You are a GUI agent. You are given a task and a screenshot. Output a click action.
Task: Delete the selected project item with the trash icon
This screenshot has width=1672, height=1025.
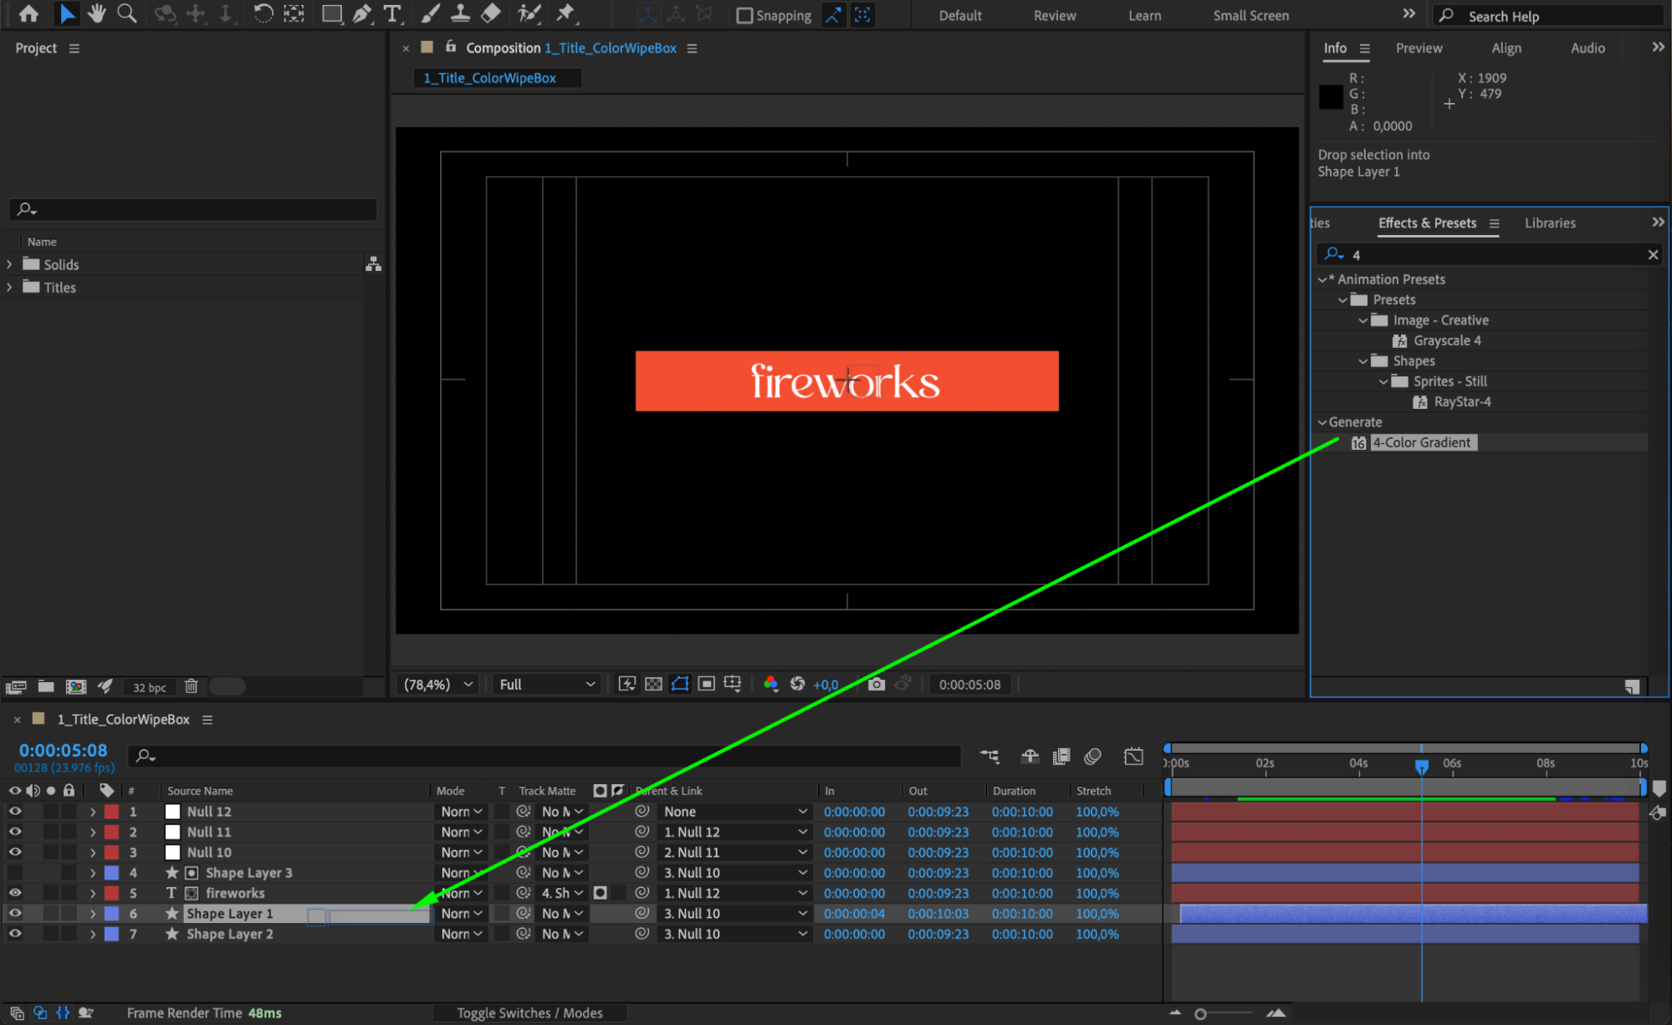point(191,686)
